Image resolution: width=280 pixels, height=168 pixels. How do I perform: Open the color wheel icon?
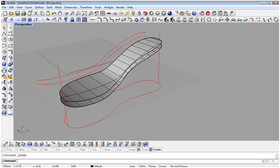[x=151, y=13]
